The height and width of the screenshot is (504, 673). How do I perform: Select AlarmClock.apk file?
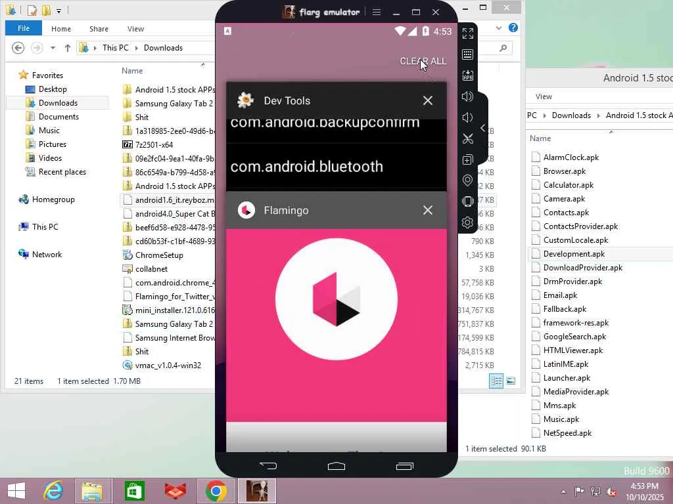point(571,157)
